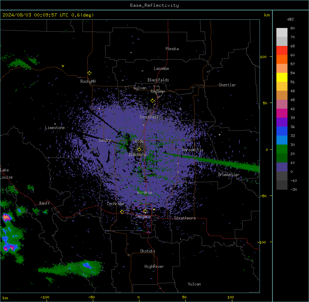Click the yellow diamond marker below Cochrane
The width and height of the screenshot is (309, 302).
point(122,212)
